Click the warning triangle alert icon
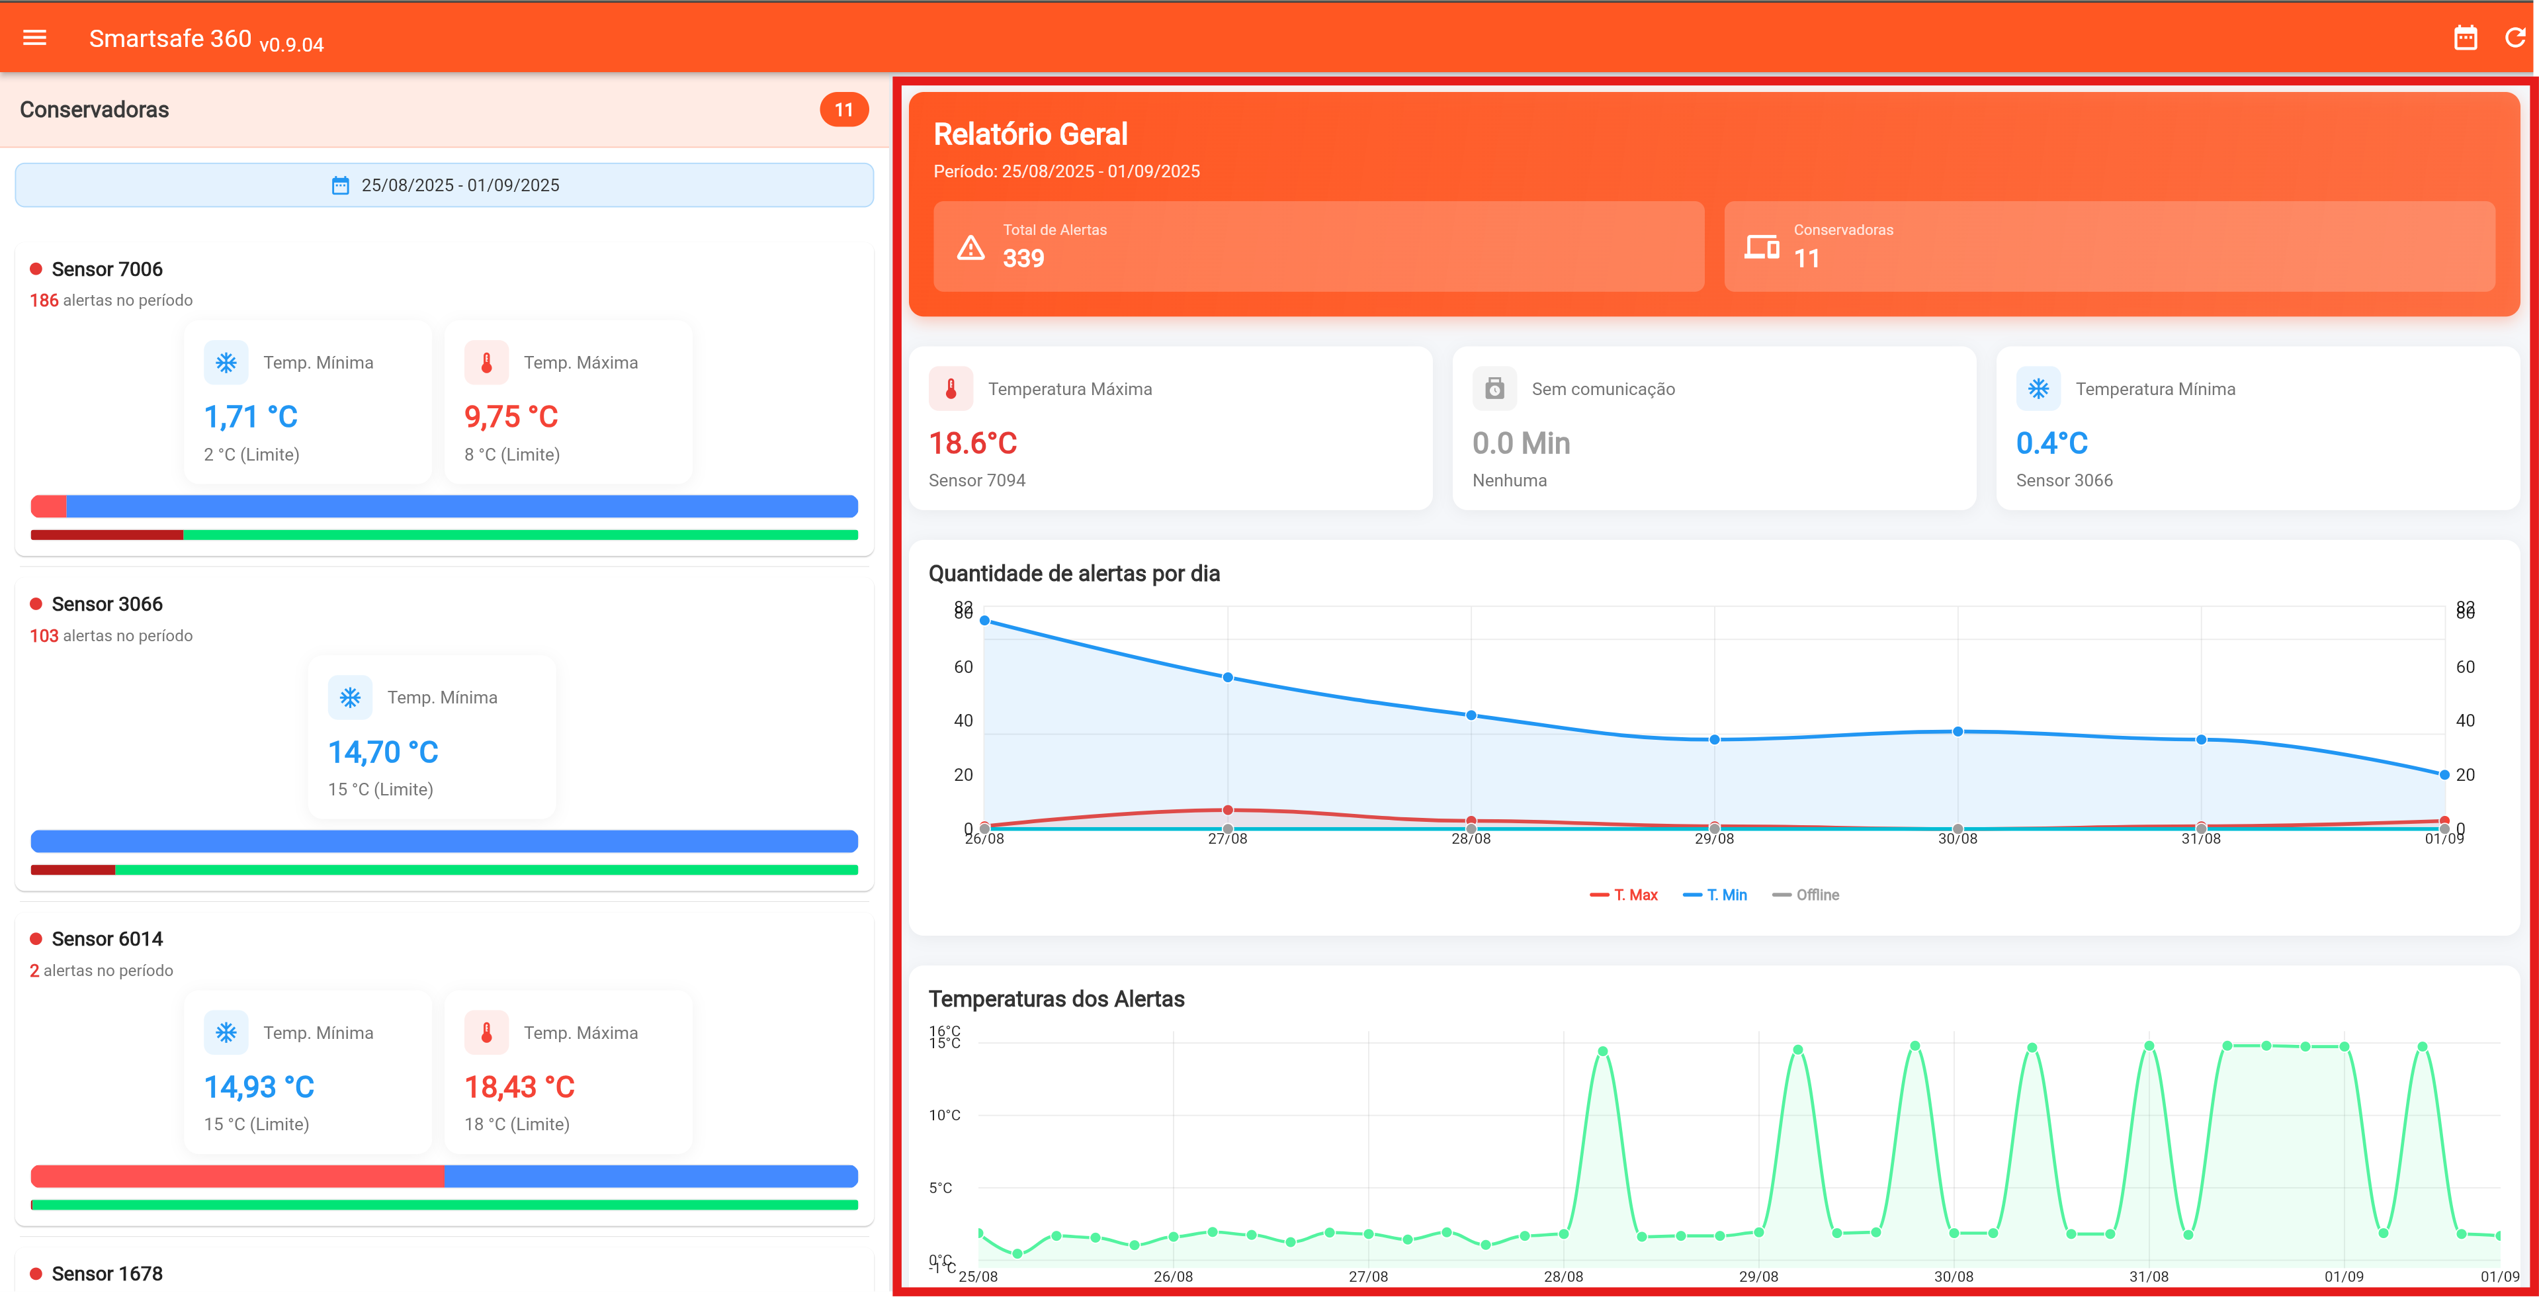The width and height of the screenshot is (2539, 1297). click(970, 247)
